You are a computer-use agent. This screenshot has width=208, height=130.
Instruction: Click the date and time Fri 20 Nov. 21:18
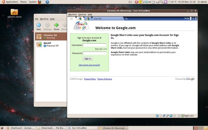187,2
